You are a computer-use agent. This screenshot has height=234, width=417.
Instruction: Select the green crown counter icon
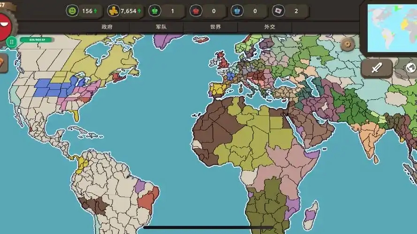tap(154, 11)
